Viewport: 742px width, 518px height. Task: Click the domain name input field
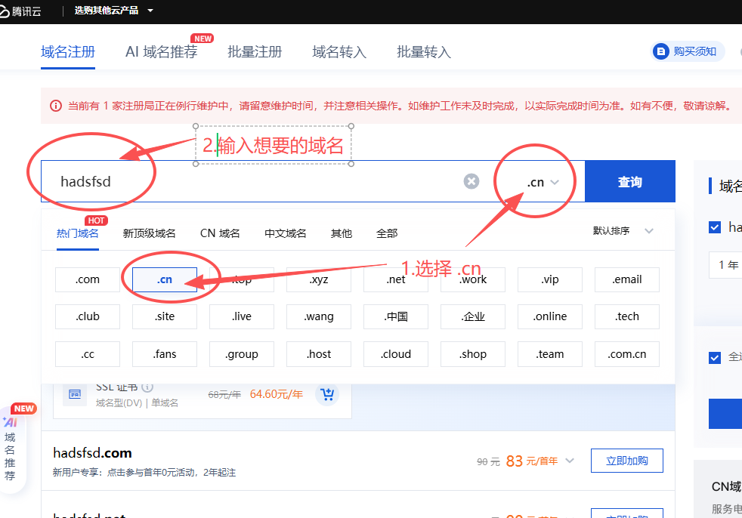[x=257, y=182]
